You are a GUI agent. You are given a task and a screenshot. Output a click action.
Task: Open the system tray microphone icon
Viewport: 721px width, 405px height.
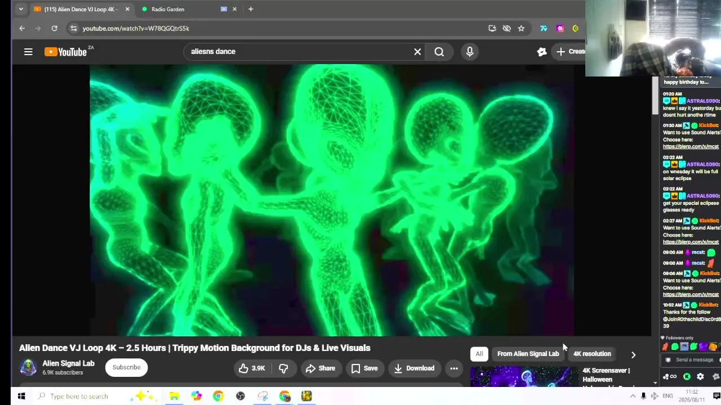(643, 397)
